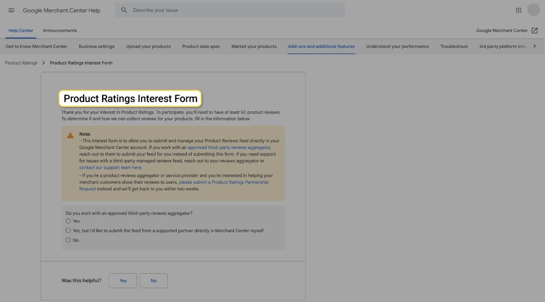Click Yes for "Was this helpful?"
Image resolution: width=545 pixels, height=302 pixels.
click(123, 281)
